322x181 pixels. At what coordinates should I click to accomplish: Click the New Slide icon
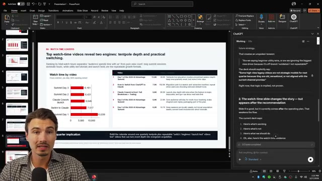click(x=35, y=17)
